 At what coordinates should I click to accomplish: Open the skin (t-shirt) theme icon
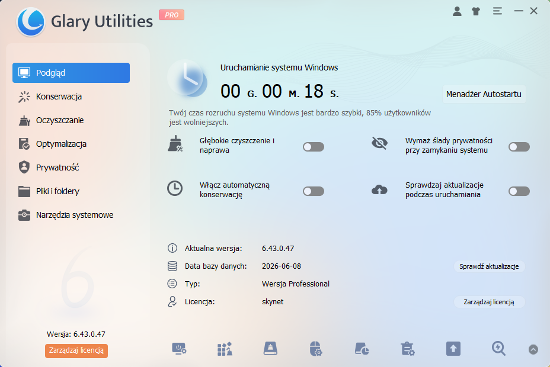pos(476,11)
